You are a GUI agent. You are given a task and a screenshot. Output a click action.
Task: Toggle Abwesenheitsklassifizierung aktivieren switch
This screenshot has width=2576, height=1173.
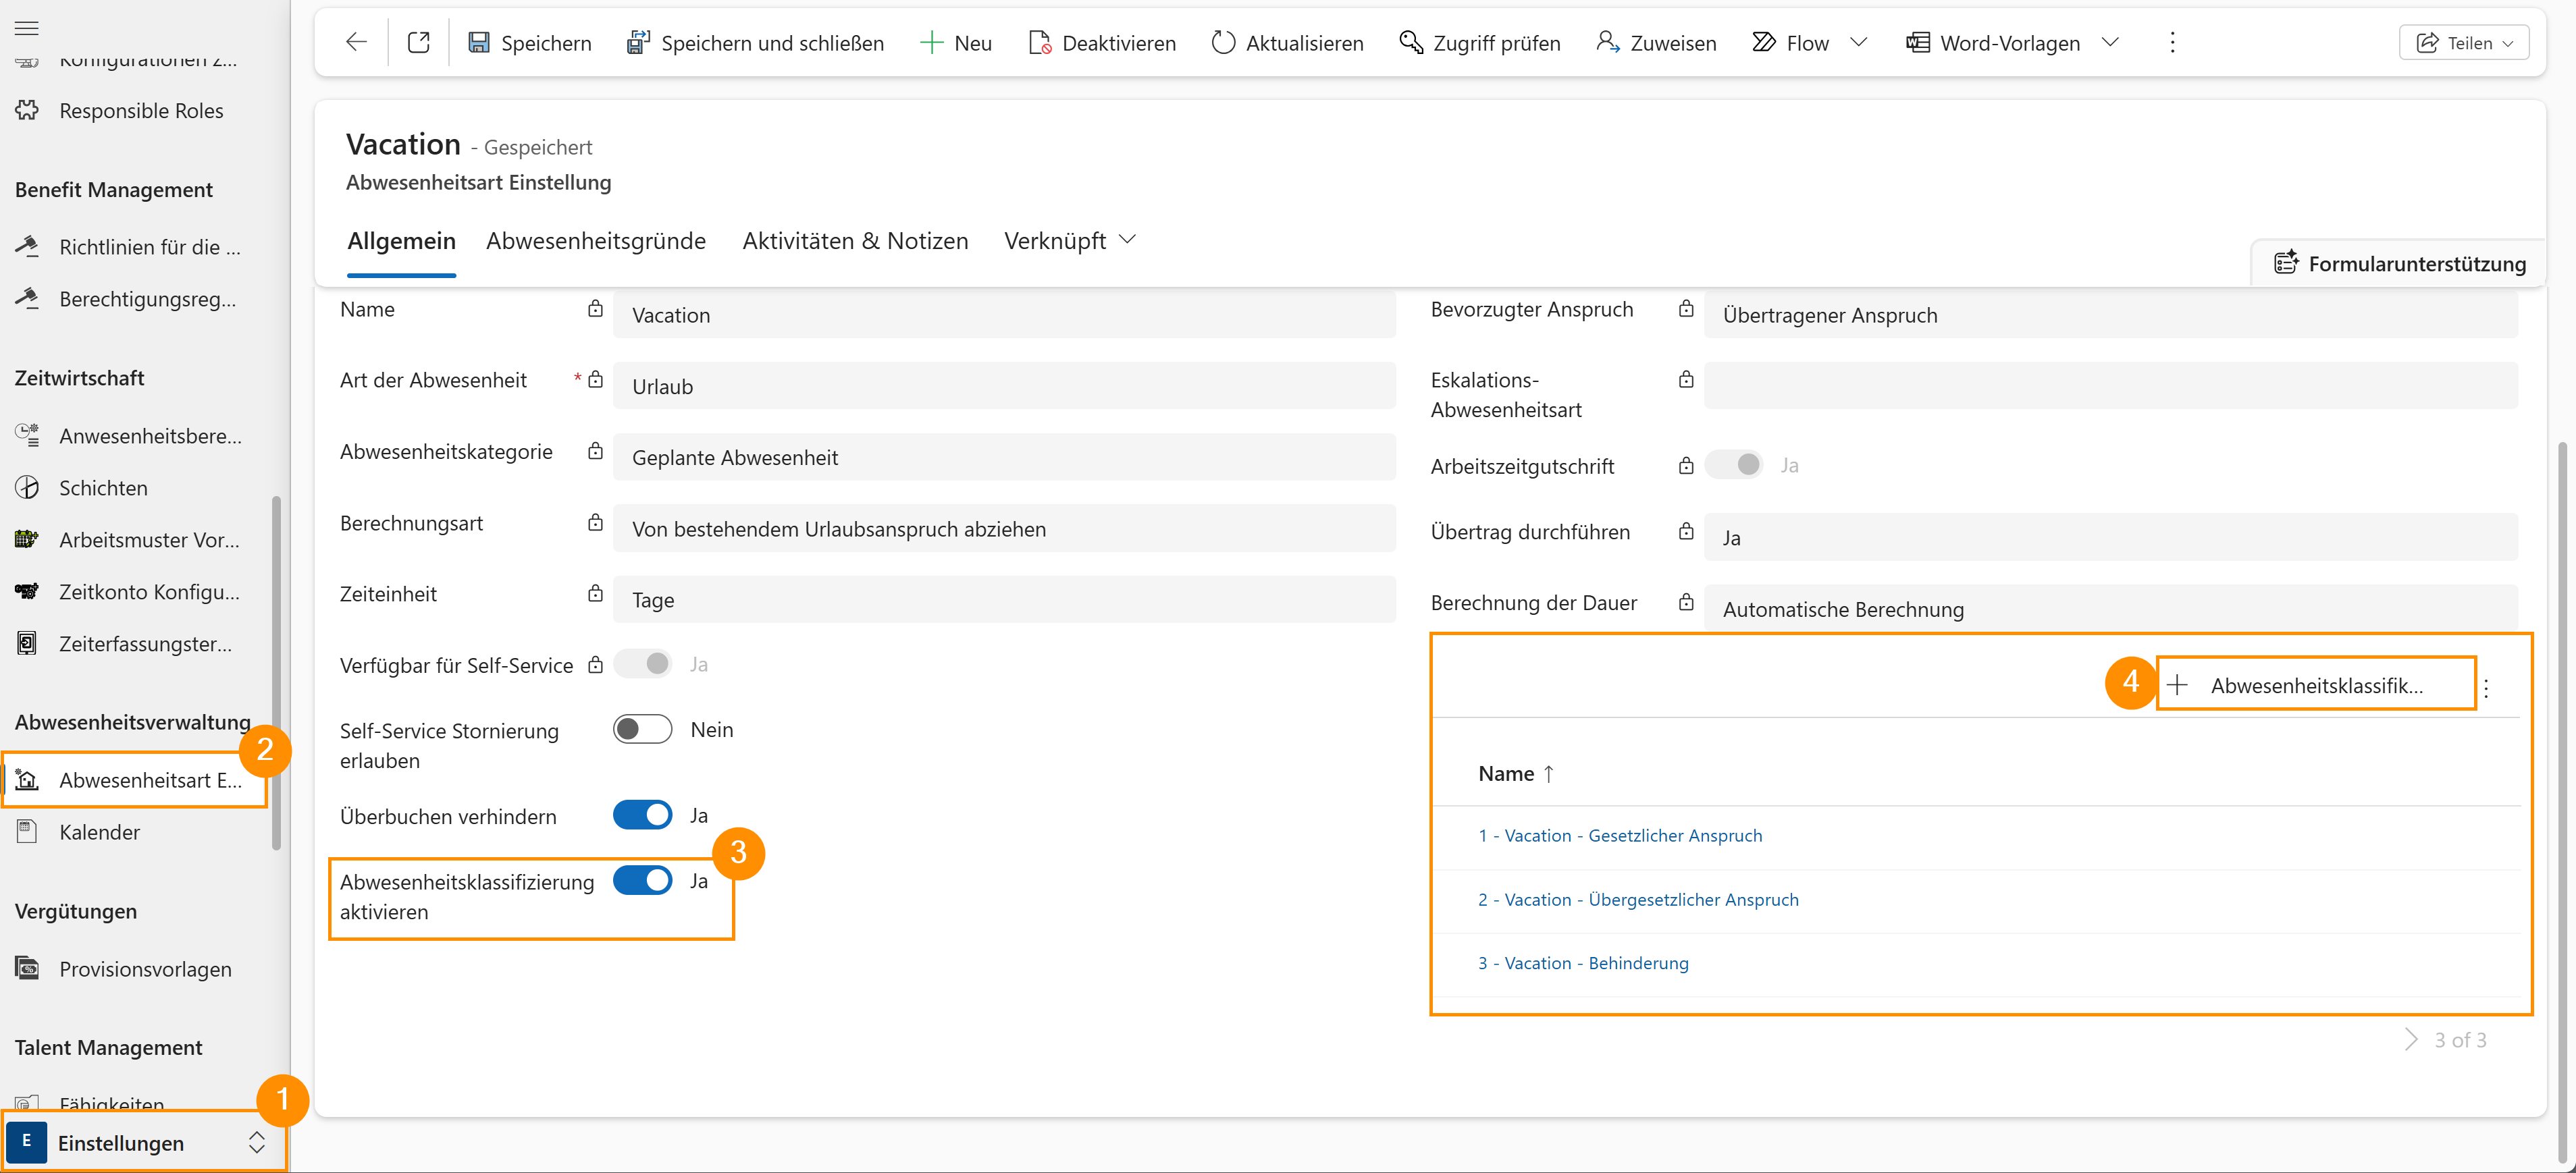[642, 880]
